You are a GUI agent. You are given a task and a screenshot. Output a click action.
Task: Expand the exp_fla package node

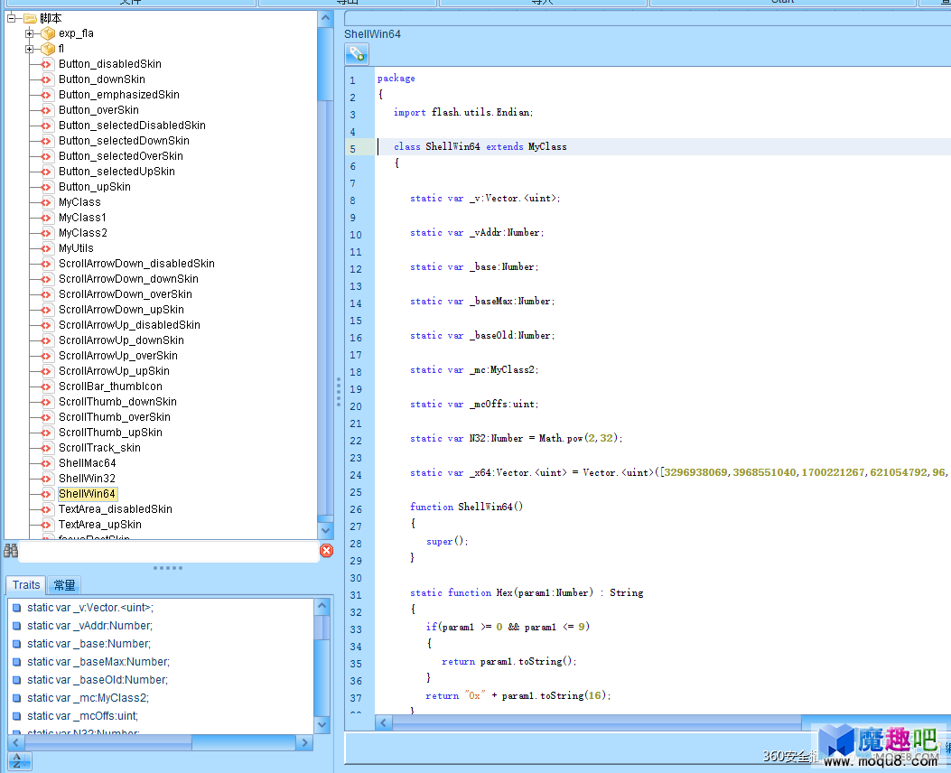[29, 33]
